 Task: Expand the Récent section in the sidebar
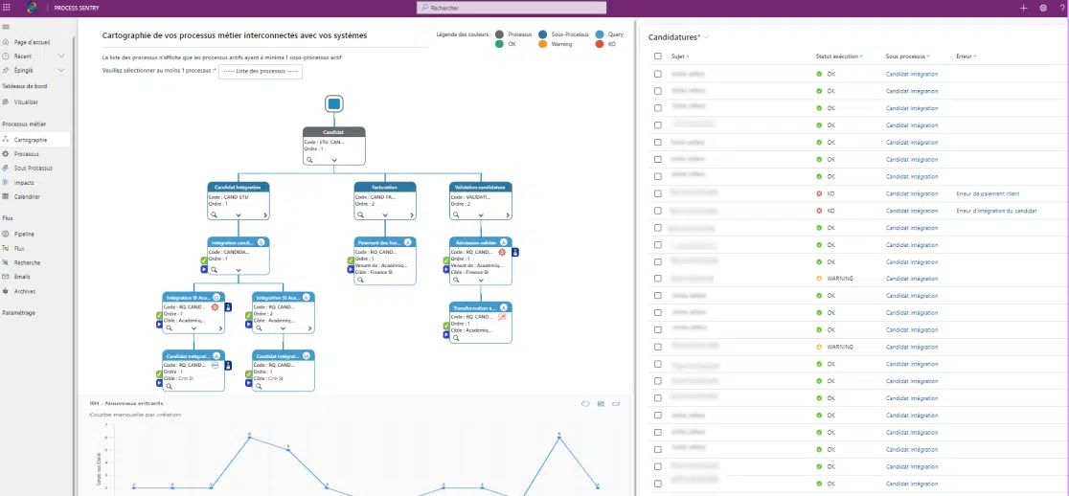pos(61,56)
